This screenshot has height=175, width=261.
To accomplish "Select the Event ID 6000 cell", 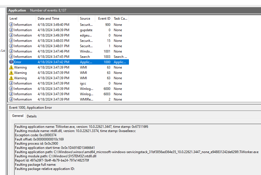I will point(107,89).
